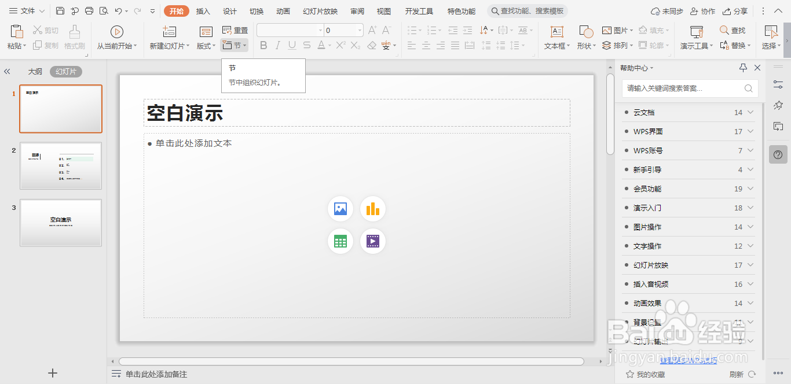The width and height of the screenshot is (791, 384).
Task: Open the font name combo box
Action: [290, 30]
